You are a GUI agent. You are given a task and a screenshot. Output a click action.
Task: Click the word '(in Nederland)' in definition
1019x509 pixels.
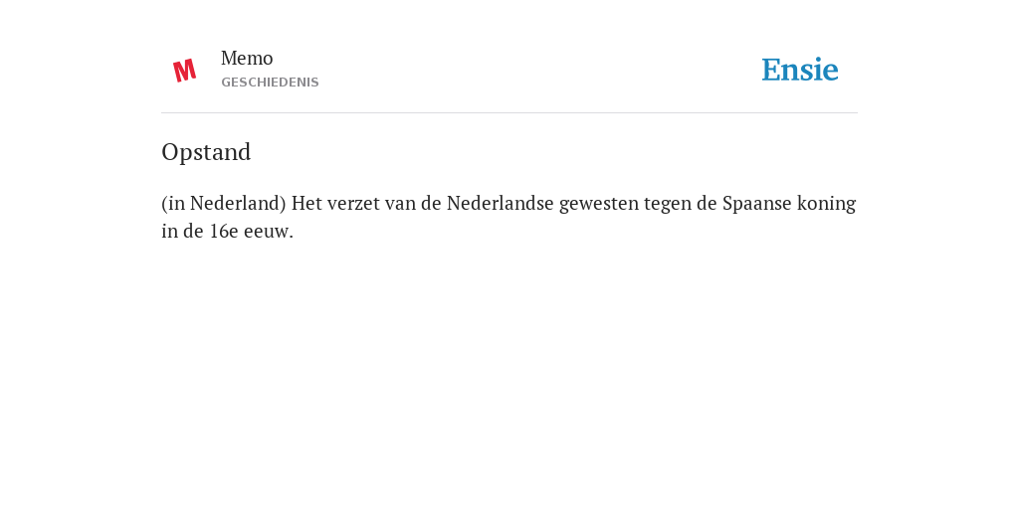(x=224, y=204)
